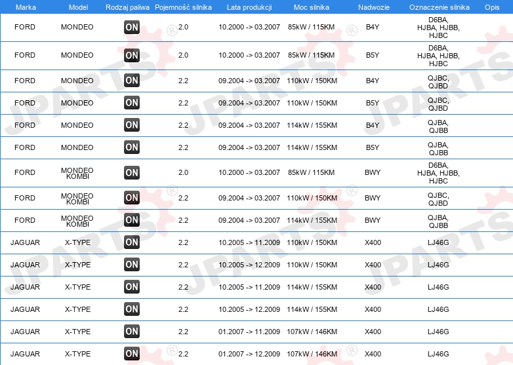The width and height of the screenshot is (513, 365).
Task: Click ON icon in X-Type 110kW 10.2005 -> 12.2009 row
Action: point(132,264)
